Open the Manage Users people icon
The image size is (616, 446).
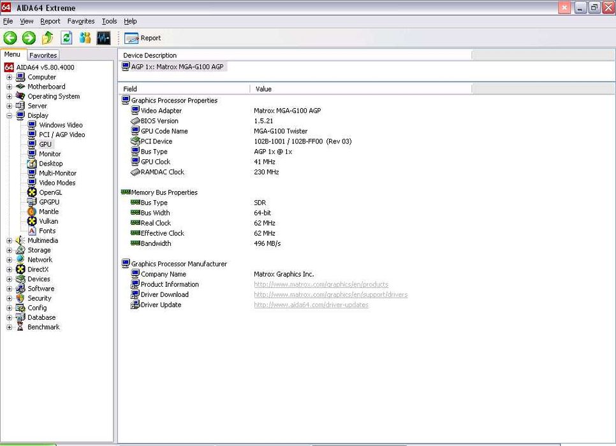pyautogui.click(x=85, y=38)
